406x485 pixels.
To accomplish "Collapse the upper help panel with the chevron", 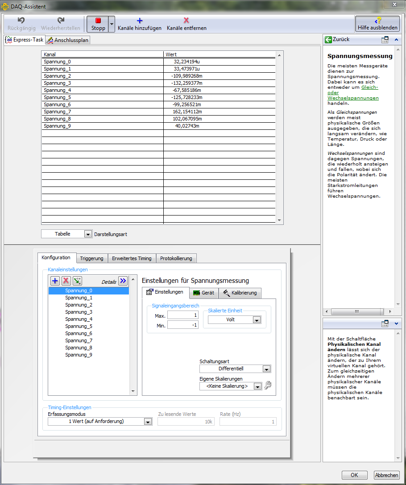I will (396, 40).
